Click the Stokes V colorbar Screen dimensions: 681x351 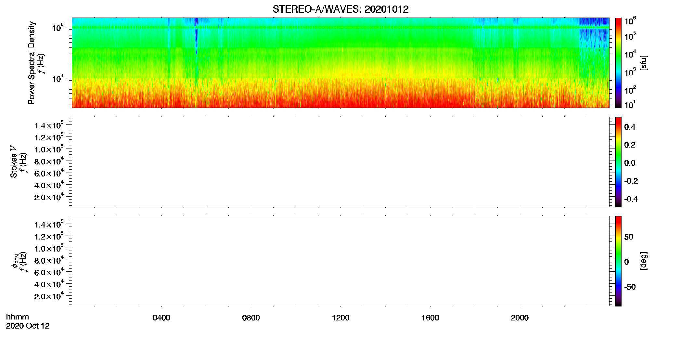click(x=618, y=162)
